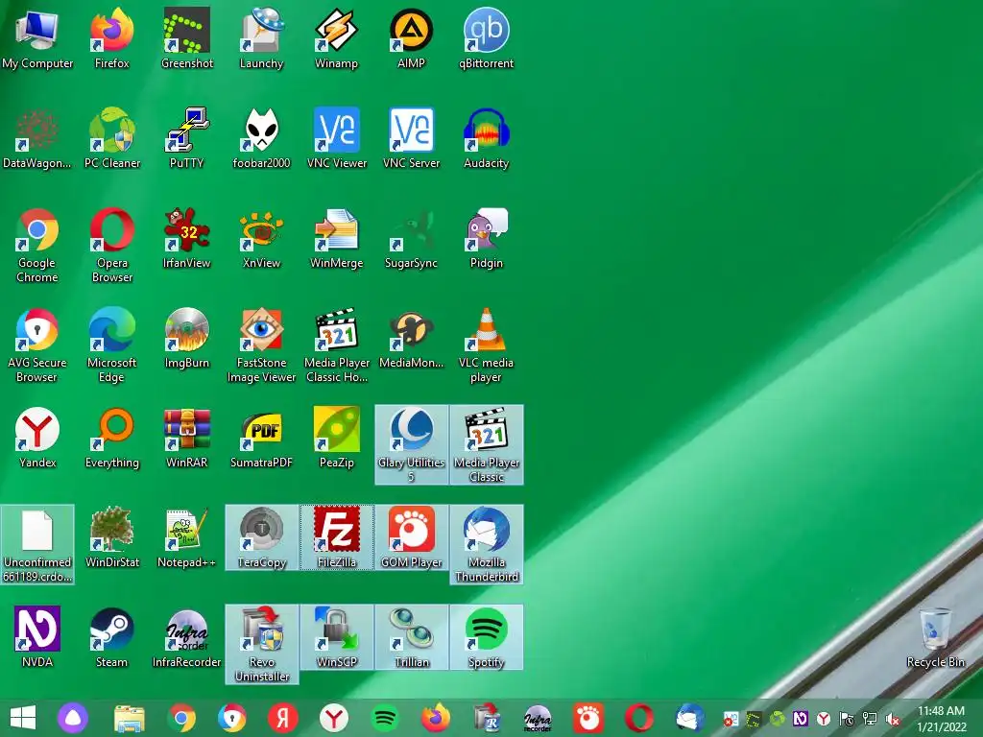Select the Microsoft Edge desktop icon
The width and height of the screenshot is (983, 737).
tap(111, 345)
